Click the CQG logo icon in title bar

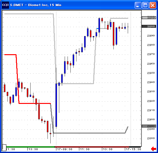[5, 5]
